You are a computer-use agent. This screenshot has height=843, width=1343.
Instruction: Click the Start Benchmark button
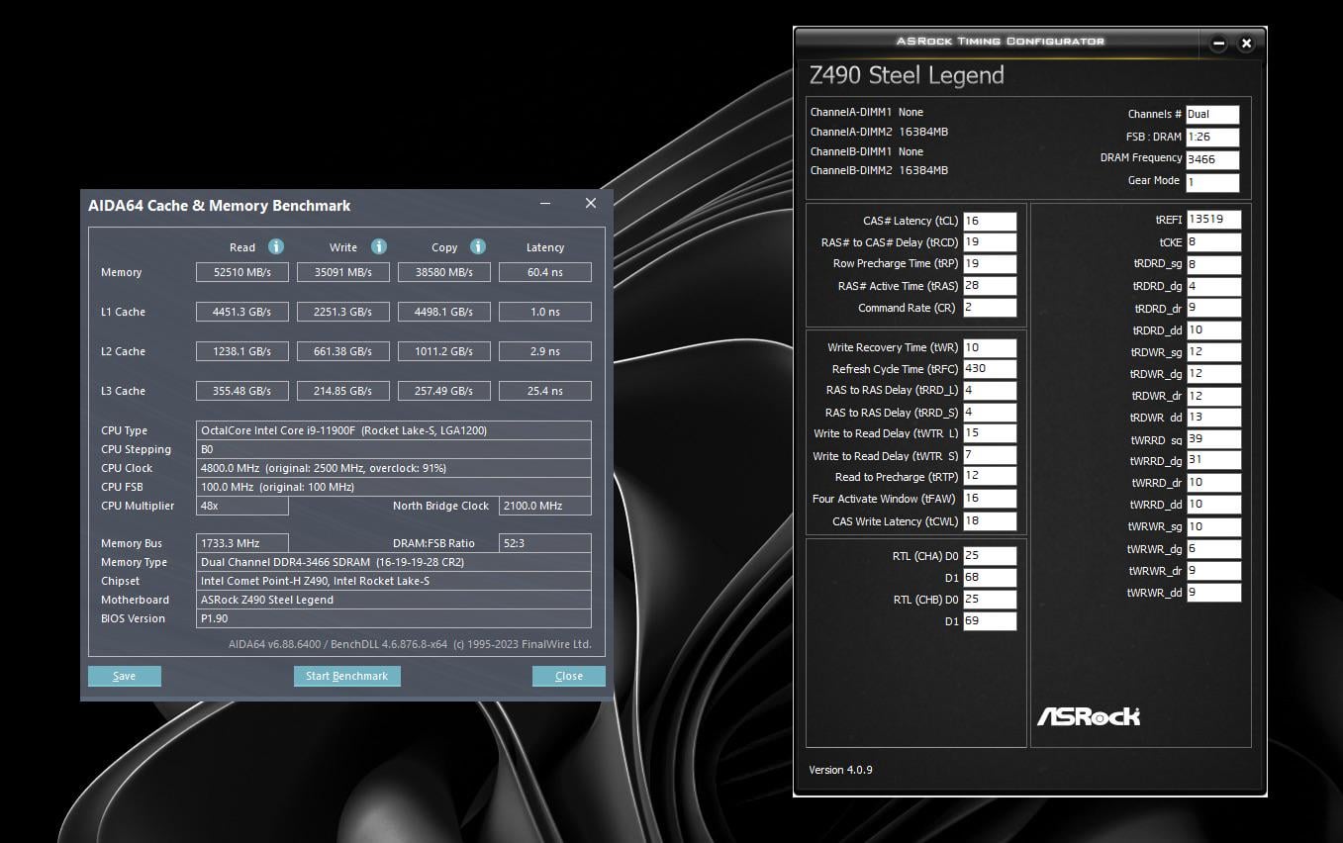click(x=346, y=676)
